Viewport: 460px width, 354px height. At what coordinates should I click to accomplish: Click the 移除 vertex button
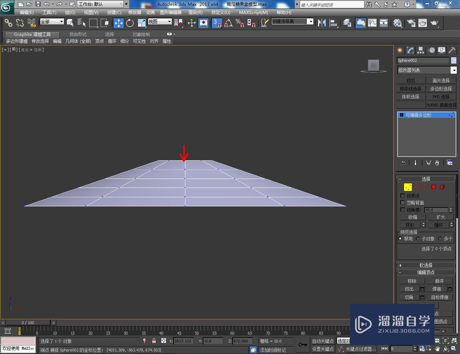coord(412,281)
